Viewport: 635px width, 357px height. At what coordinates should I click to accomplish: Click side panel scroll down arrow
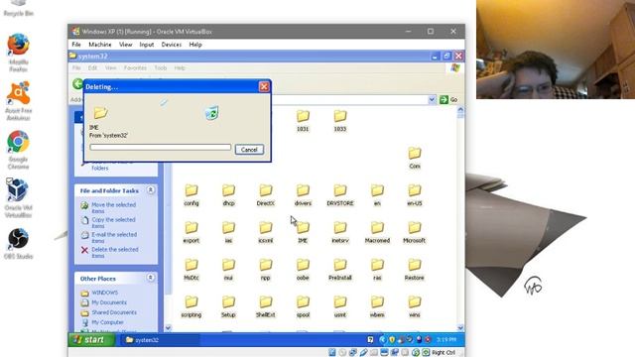pyautogui.click(x=168, y=328)
